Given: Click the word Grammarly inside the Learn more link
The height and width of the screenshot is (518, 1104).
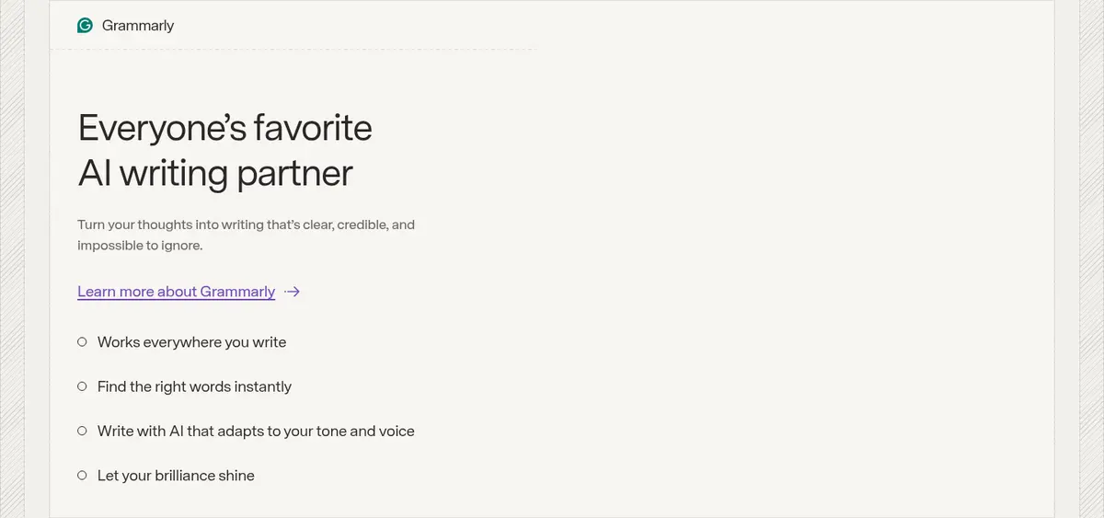Looking at the screenshot, I should [237, 292].
